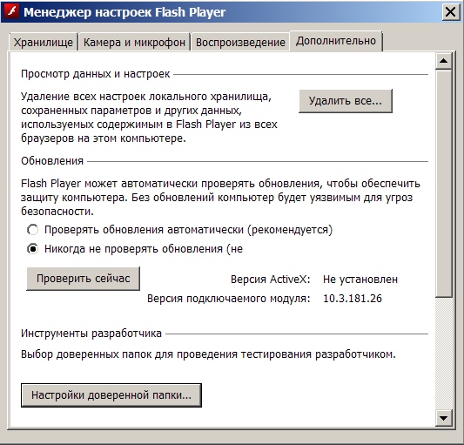The width and height of the screenshot is (464, 445).
Task: Click the Проверить сейчас button
Action: coord(84,279)
